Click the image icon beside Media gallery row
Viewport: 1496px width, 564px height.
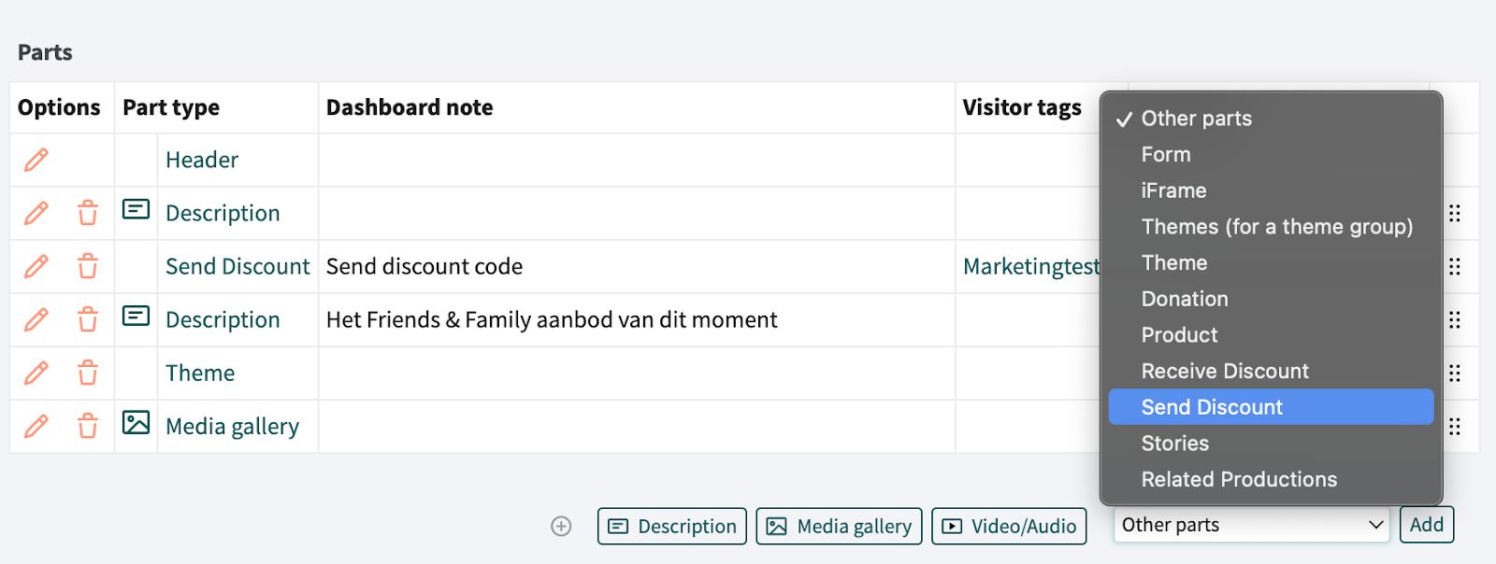coord(136,423)
